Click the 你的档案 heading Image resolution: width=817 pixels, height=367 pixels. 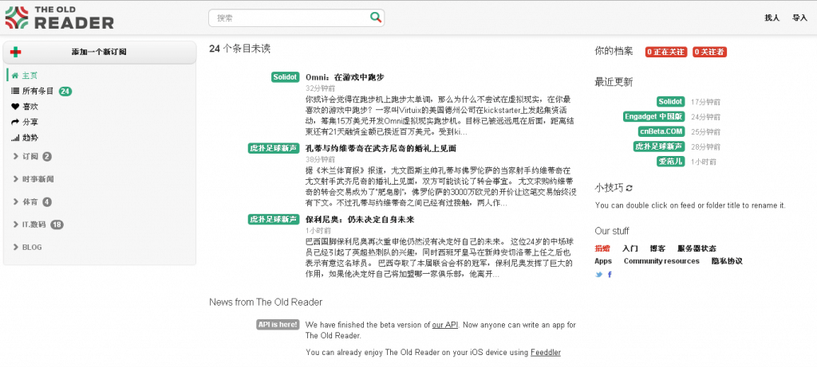pyautogui.click(x=614, y=52)
